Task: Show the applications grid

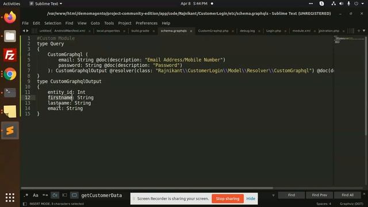Action: click(x=10, y=198)
